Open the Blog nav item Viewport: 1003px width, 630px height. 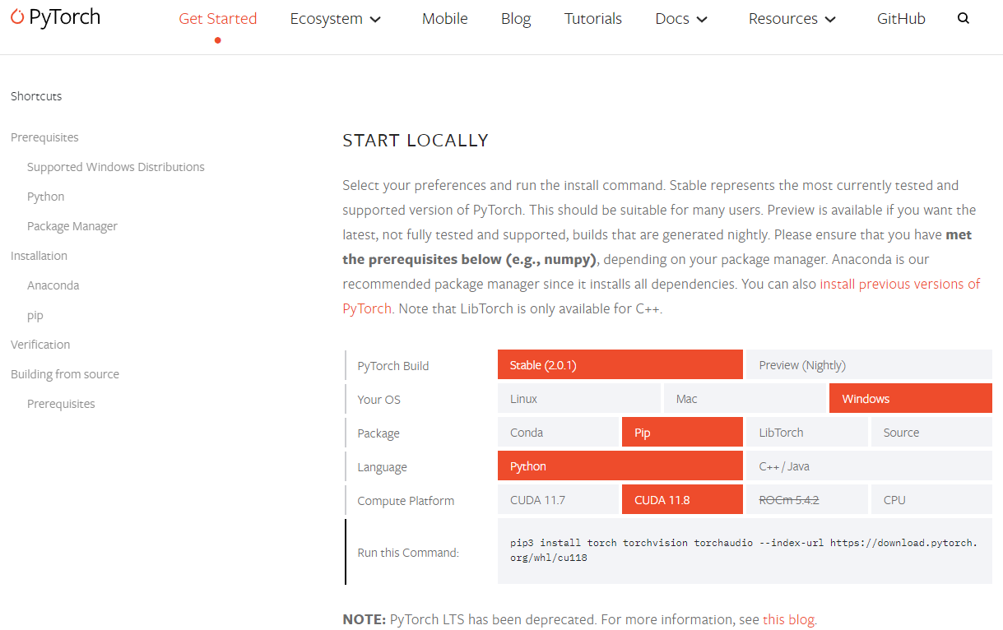(516, 19)
